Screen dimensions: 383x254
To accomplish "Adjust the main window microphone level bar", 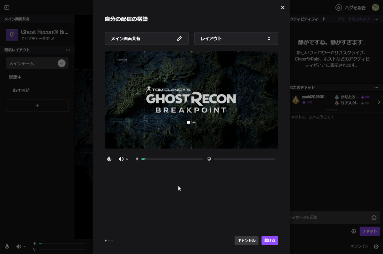I will pos(62,243).
